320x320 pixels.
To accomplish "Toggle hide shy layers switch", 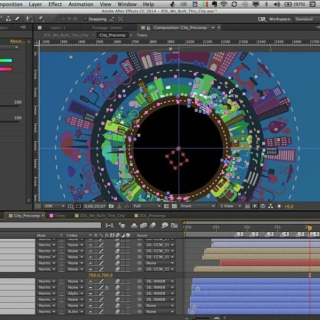I will click(x=134, y=225).
